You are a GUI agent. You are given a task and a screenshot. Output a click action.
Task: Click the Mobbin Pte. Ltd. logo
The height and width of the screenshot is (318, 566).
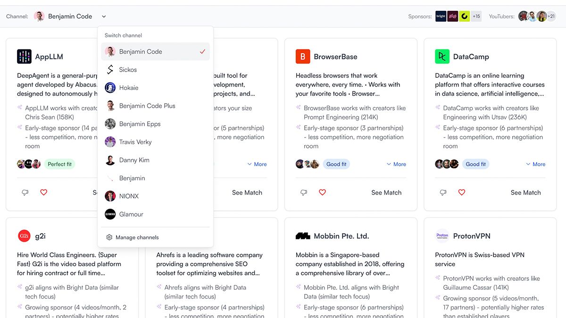(x=303, y=236)
